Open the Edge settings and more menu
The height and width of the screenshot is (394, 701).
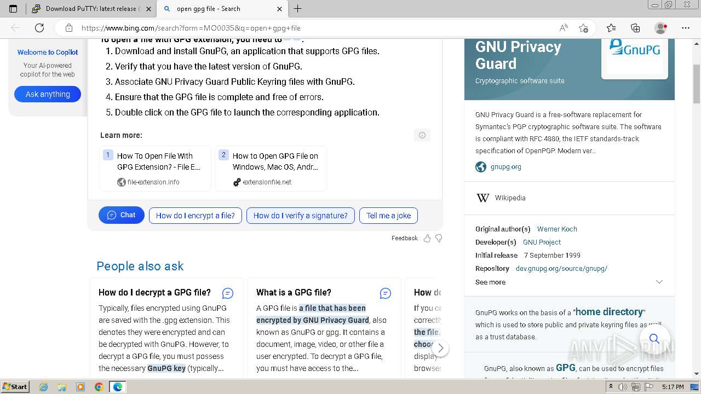tap(686, 28)
